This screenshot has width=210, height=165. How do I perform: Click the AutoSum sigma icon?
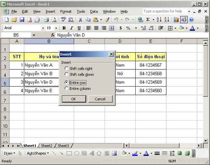click(148, 20)
